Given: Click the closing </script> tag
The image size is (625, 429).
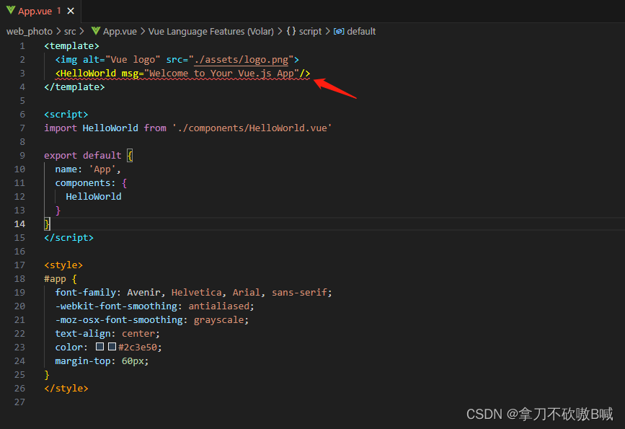Looking at the screenshot, I should [x=69, y=238].
